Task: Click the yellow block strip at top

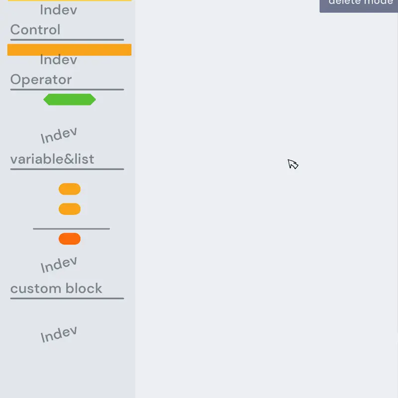Action: point(70,0)
